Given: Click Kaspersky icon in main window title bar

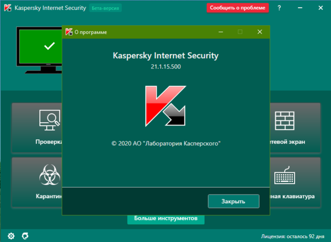Looking at the screenshot, I should [x=8, y=8].
